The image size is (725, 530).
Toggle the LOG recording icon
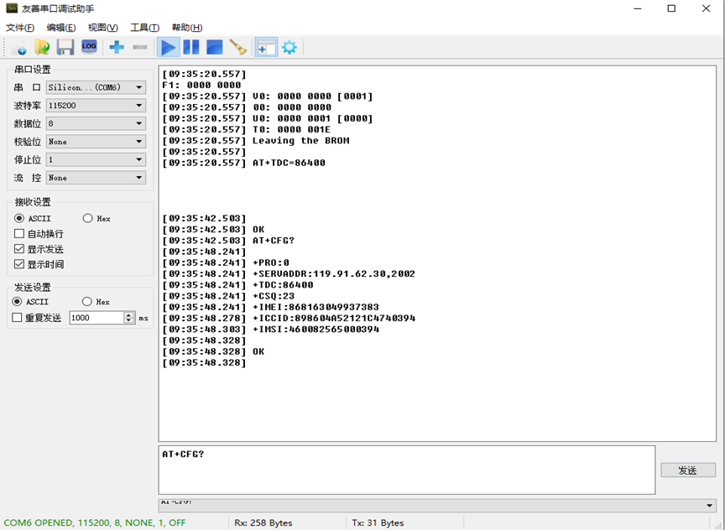[89, 46]
